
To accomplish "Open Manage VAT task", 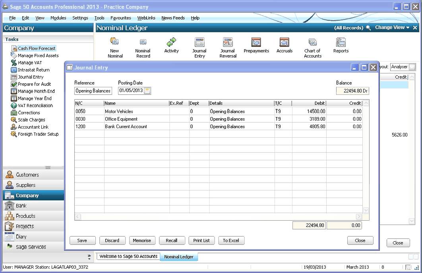I will [x=26, y=63].
